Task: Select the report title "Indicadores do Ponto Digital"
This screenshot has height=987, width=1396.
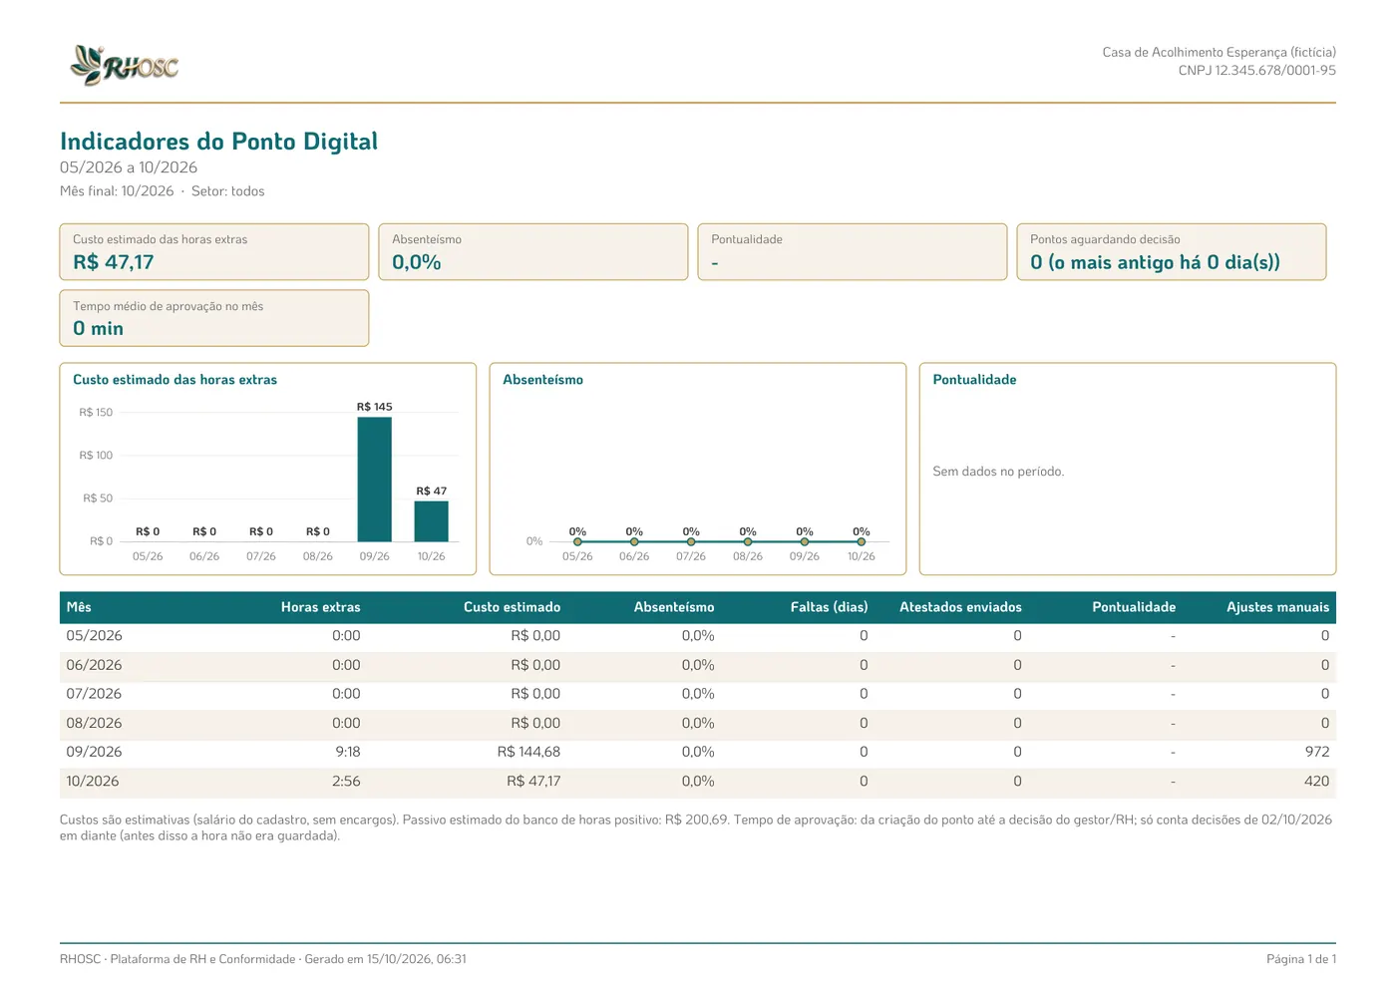Action: click(218, 142)
